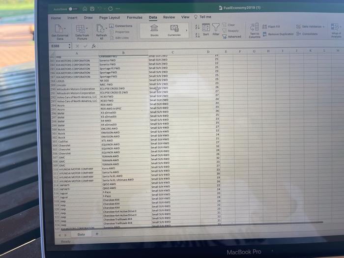Click the Remove Duplicates button
This screenshot has height=258, width=344.
[278, 34]
